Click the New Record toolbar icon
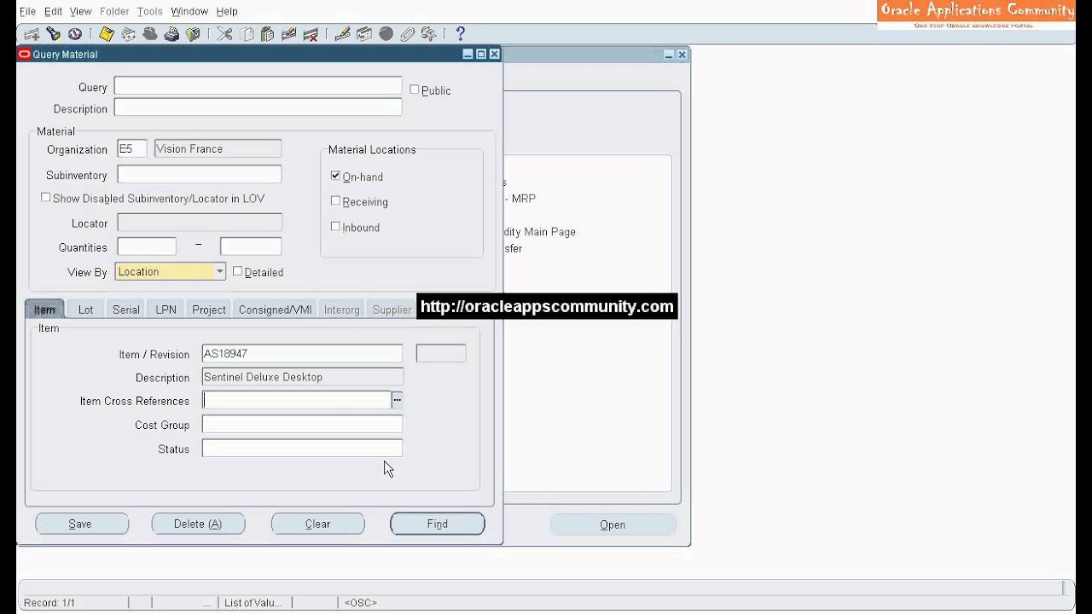Viewport: 1092px width, 614px height. coord(32,34)
